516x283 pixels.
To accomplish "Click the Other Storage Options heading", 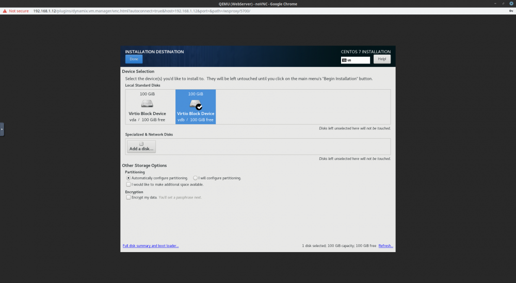I will 144,165.
